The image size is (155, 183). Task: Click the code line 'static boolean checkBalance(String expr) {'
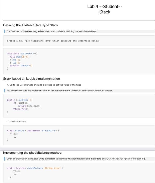click(x=35, y=168)
